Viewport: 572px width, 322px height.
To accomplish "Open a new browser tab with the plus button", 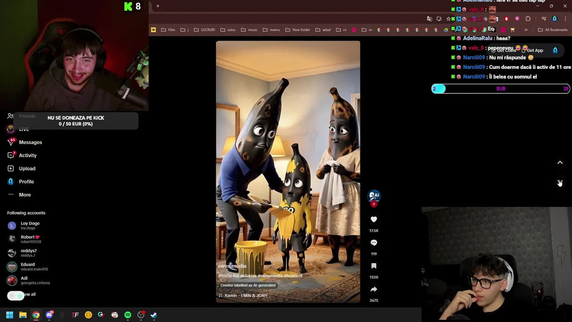I will pyautogui.click(x=158, y=6).
